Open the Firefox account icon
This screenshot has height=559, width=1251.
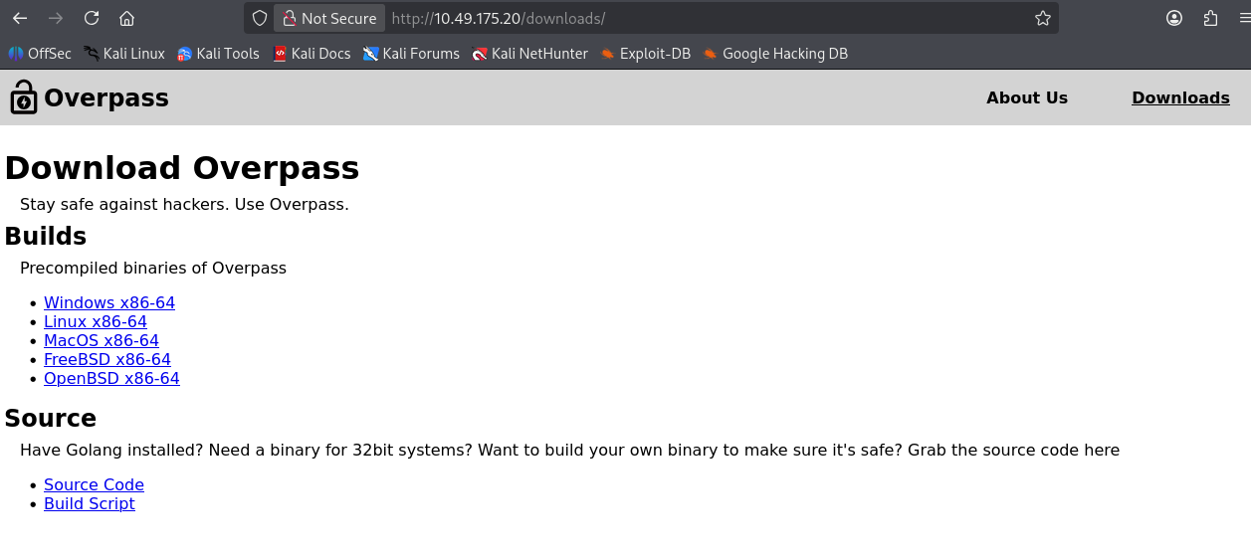[x=1174, y=18]
